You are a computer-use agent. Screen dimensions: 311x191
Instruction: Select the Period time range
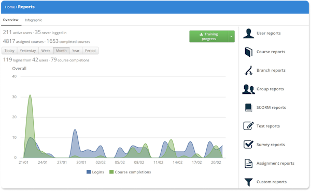[90, 51]
